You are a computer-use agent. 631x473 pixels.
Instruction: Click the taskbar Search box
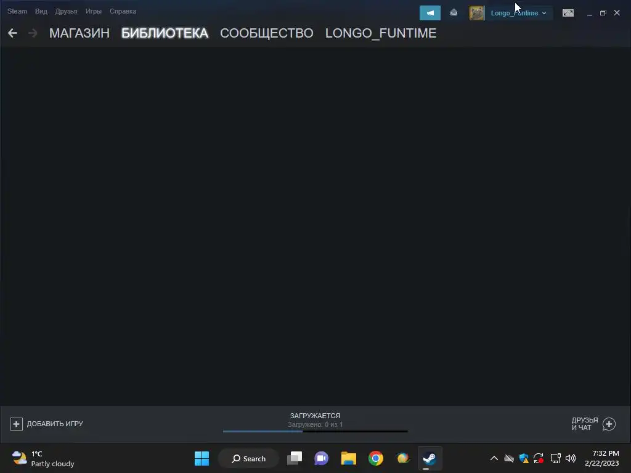click(x=248, y=458)
